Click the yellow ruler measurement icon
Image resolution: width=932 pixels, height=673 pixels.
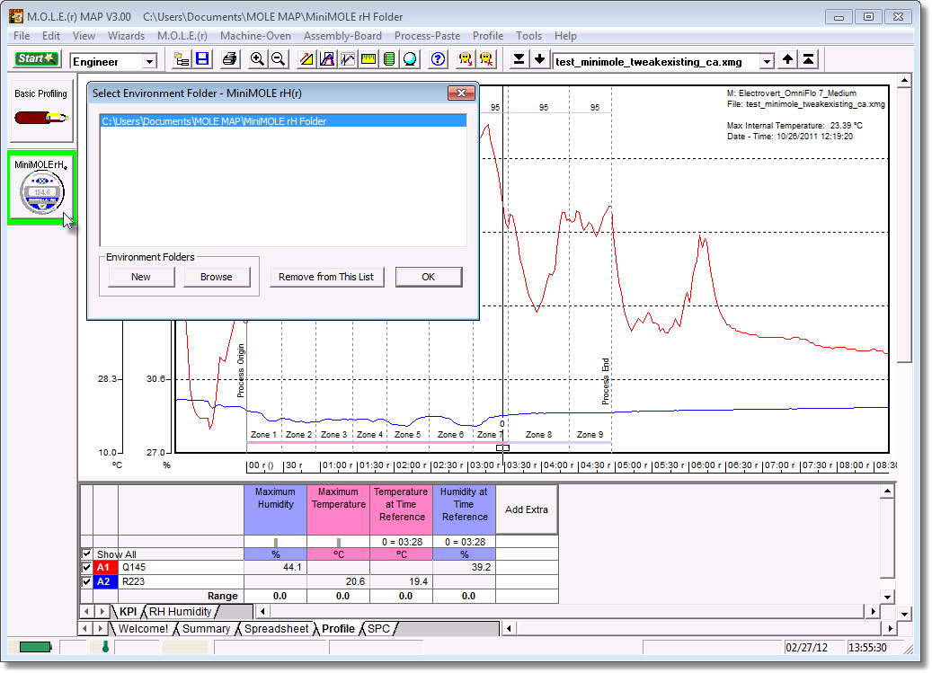[368, 59]
